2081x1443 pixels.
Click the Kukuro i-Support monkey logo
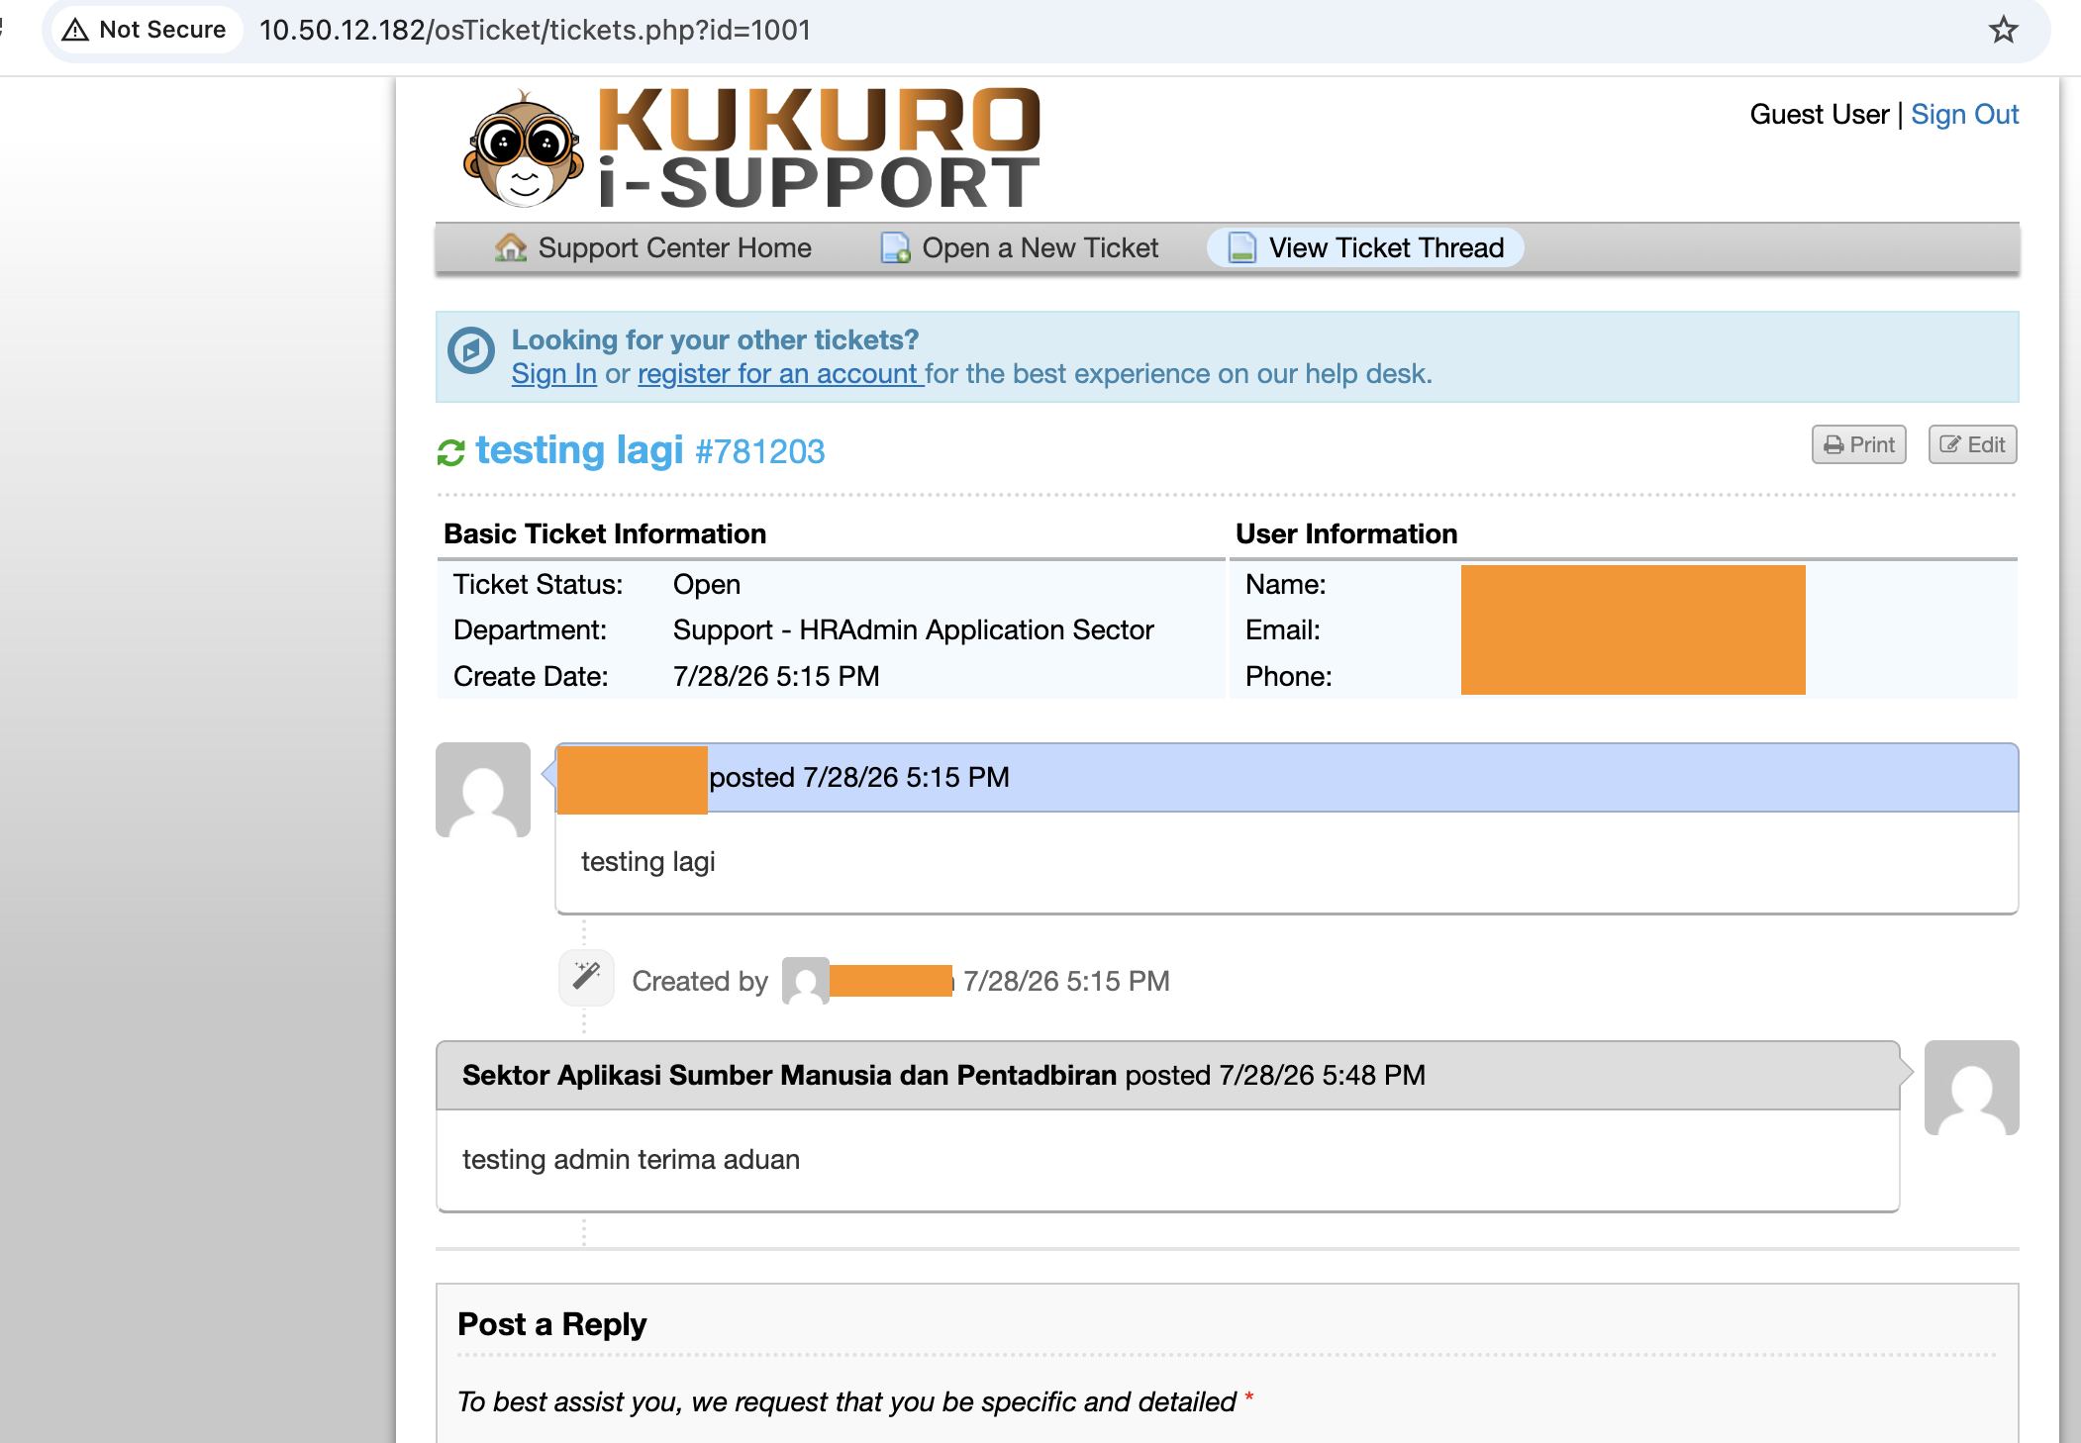[523, 148]
